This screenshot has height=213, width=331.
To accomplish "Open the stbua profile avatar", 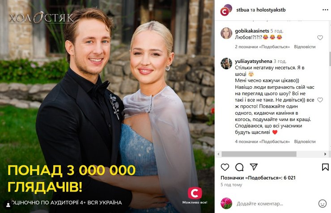I will click(x=226, y=10).
